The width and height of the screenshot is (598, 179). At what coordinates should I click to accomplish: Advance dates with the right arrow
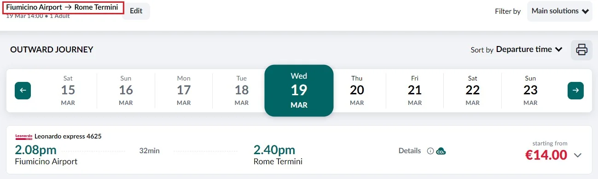[x=575, y=91]
